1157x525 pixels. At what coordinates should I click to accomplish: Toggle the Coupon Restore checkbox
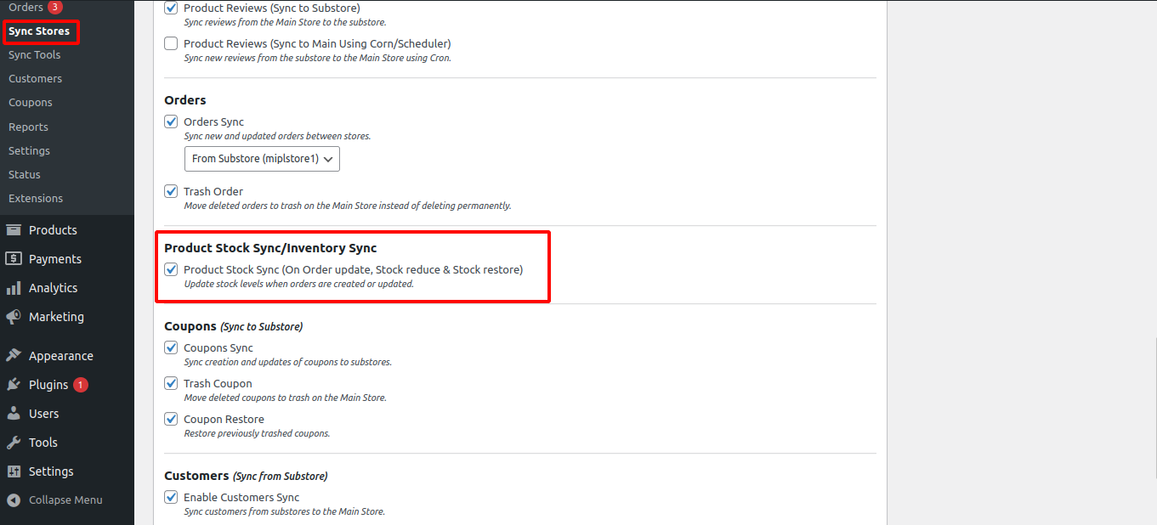[171, 419]
